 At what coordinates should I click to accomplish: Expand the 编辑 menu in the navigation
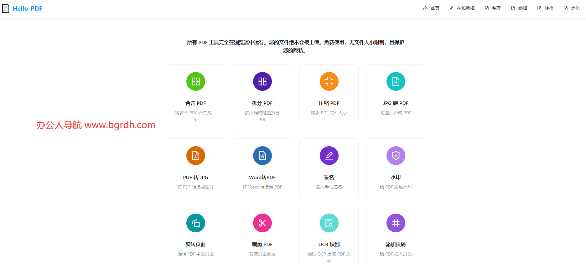(519, 8)
